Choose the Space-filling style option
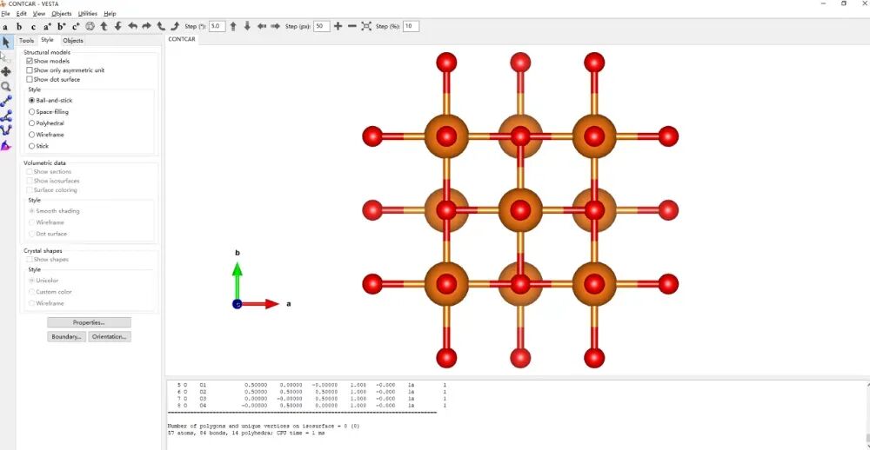The height and width of the screenshot is (450, 870). click(32, 112)
